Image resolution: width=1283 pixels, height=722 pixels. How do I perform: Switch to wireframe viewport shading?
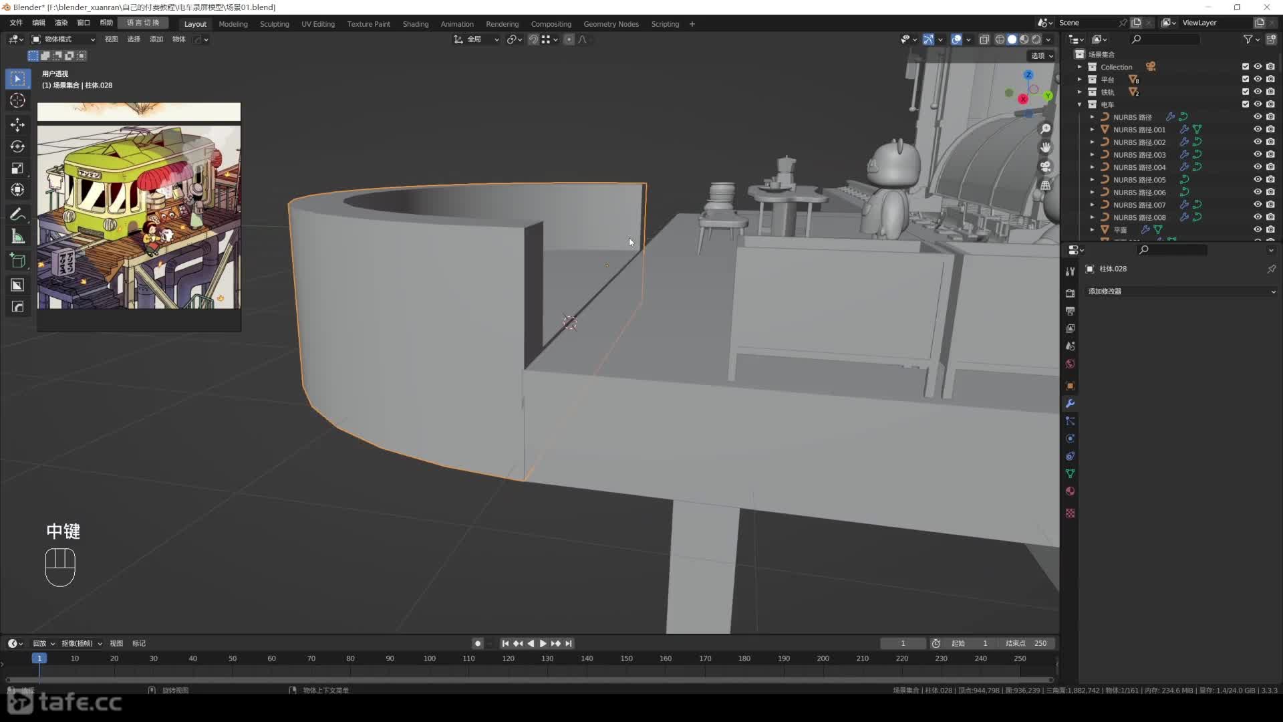click(x=1000, y=39)
